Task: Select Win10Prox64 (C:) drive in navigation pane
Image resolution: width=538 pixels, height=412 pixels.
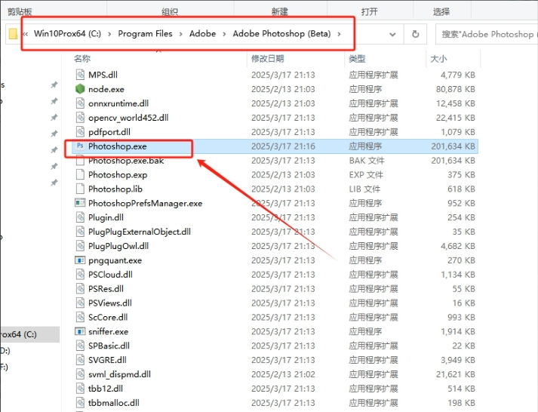Action: 29,334
